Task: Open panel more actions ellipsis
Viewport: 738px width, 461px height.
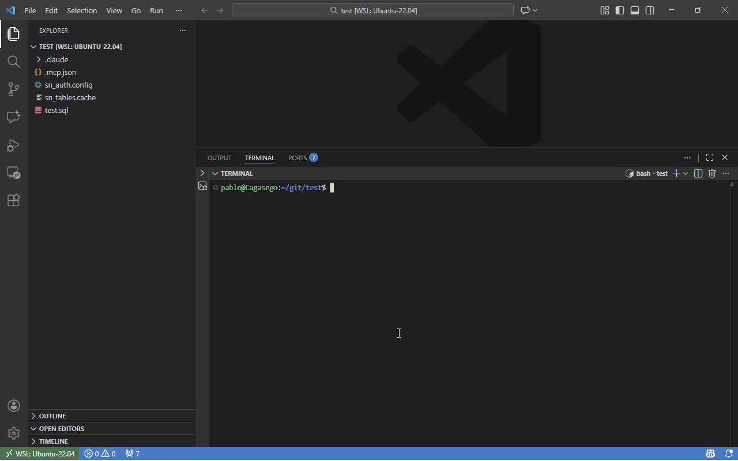Action: [687, 157]
